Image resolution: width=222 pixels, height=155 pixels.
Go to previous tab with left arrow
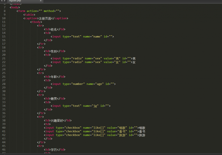pos(2,1)
